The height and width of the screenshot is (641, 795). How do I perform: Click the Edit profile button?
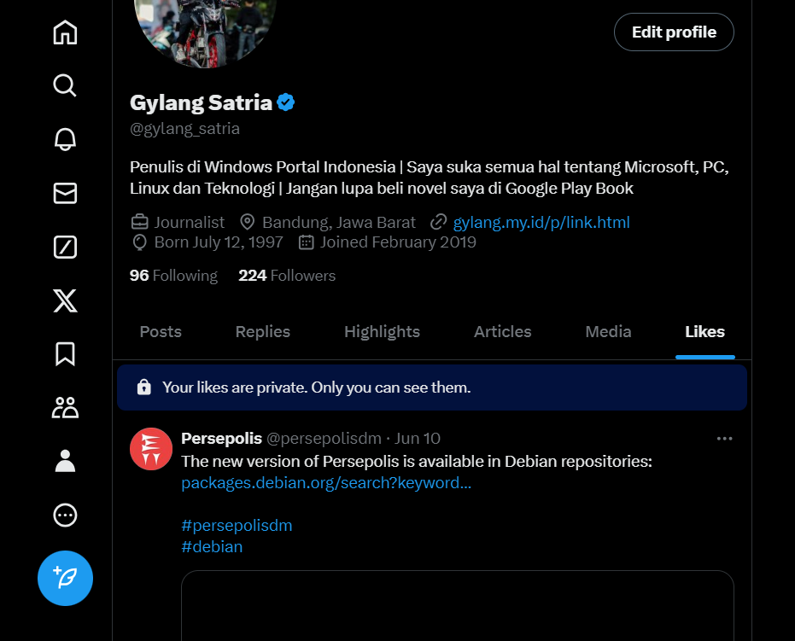pyautogui.click(x=674, y=32)
